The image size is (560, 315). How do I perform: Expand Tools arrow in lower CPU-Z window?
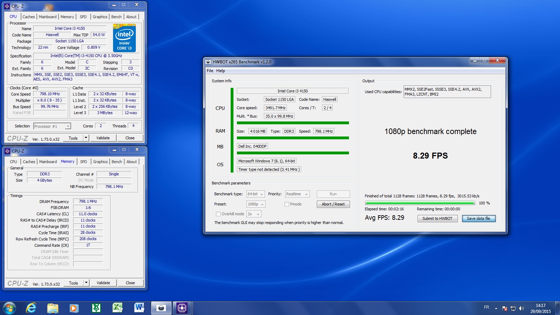coord(86,283)
